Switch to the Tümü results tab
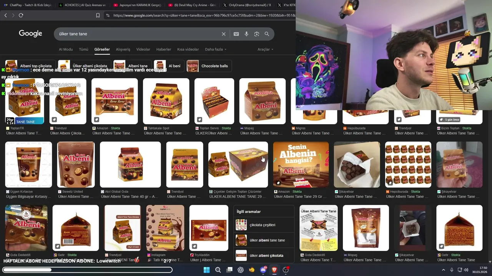 [x=83, y=49]
